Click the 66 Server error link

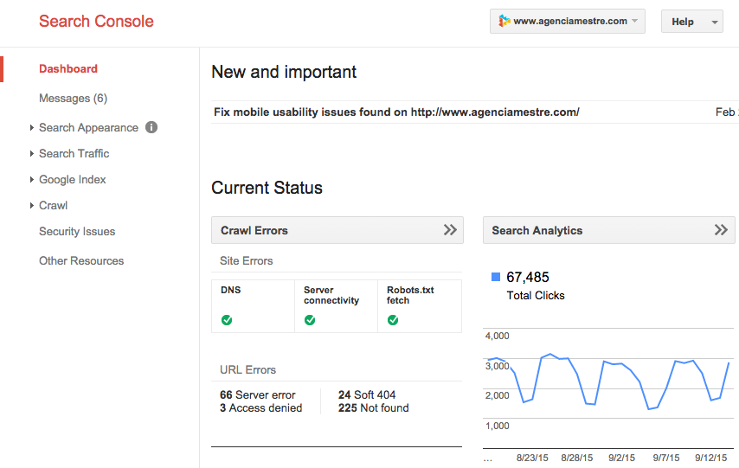coord(258,394)
